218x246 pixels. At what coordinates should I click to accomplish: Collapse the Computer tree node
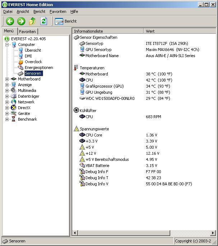pos(7,45)
